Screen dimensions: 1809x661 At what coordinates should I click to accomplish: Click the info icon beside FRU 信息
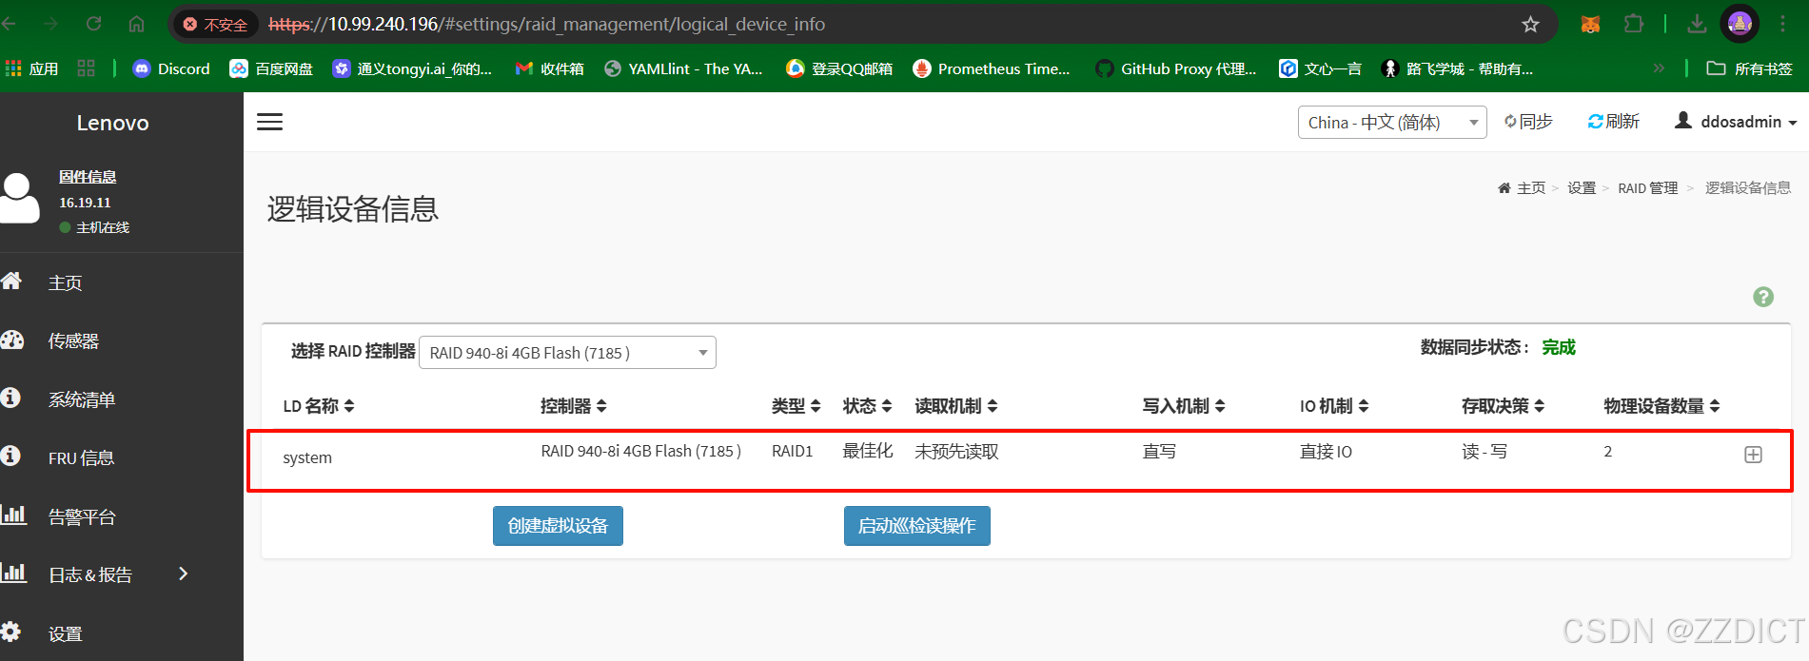10,456
